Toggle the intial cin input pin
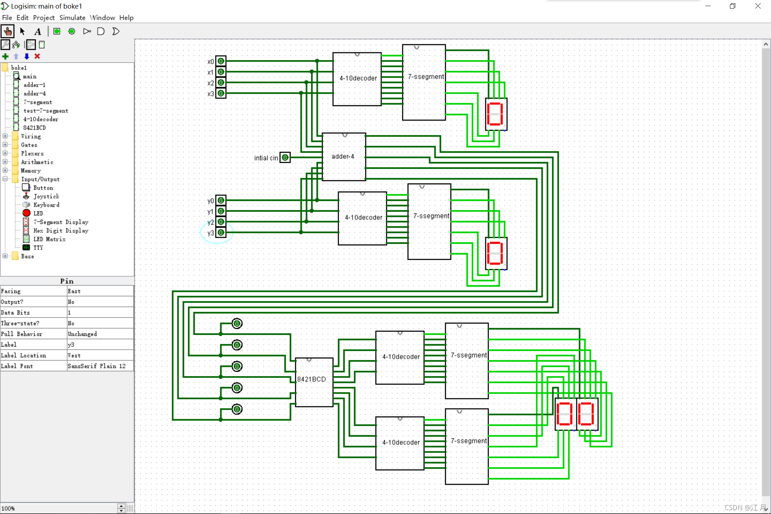The image size is (771, 514). [285, 157]
